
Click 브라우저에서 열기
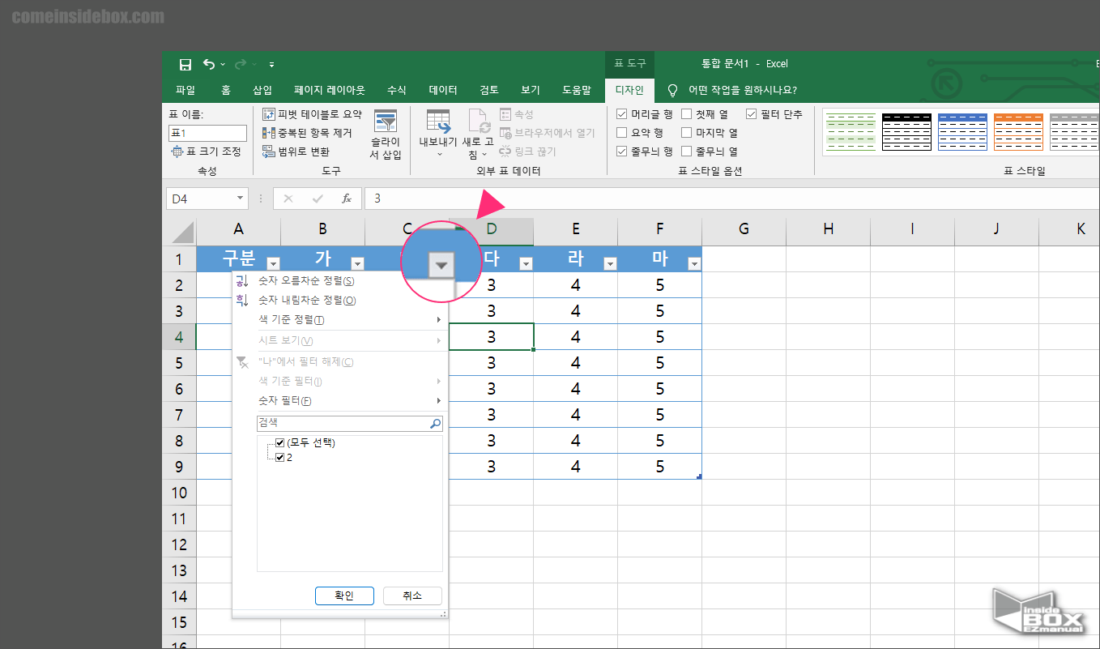(548, 133)
